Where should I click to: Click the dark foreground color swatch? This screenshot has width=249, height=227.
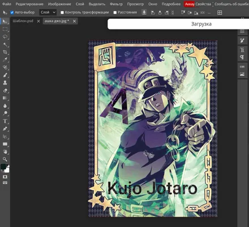click(3, 167)
